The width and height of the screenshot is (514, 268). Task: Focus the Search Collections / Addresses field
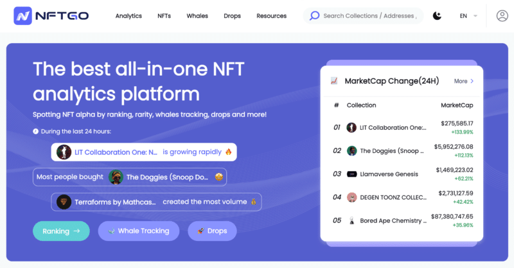363,15
